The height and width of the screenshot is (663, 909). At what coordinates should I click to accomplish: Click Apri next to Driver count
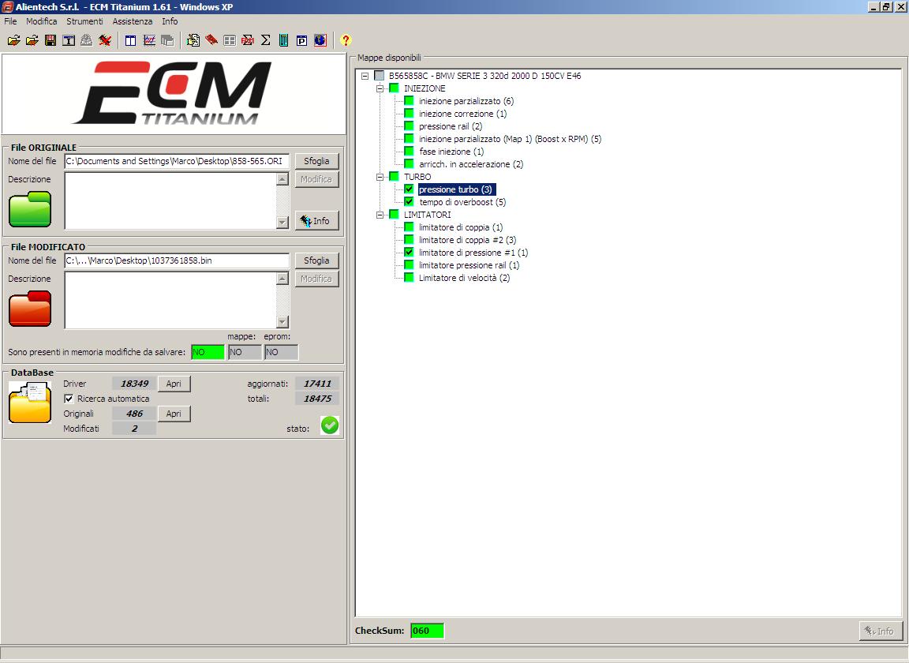coord(174,384)
